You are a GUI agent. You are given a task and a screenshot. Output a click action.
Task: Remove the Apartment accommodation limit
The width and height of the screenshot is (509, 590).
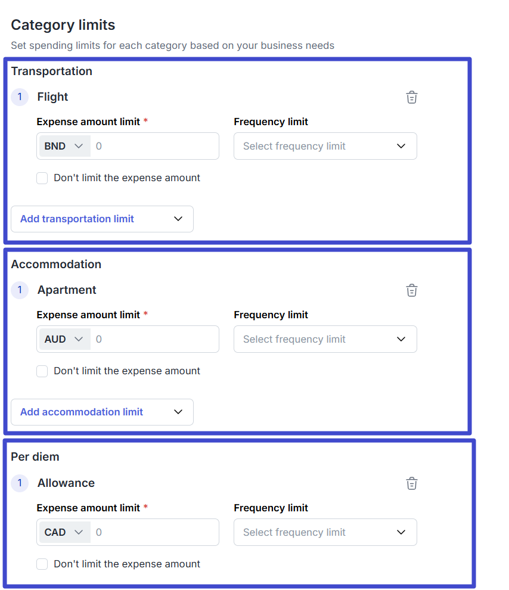(411, 290)
